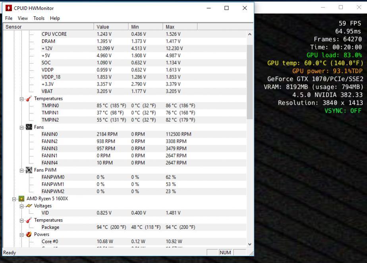Screen dimensions: 367x263
Task: Click the 59 FPS counter in benchmark window
Action: click(x=350, y=23)
